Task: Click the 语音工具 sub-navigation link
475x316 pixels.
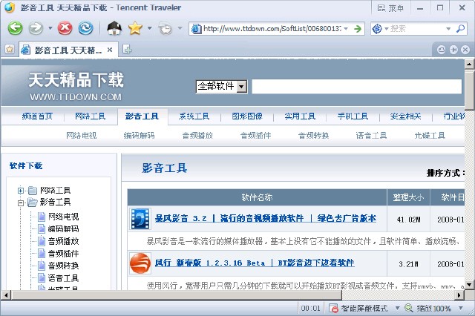Action: point(371,135)
